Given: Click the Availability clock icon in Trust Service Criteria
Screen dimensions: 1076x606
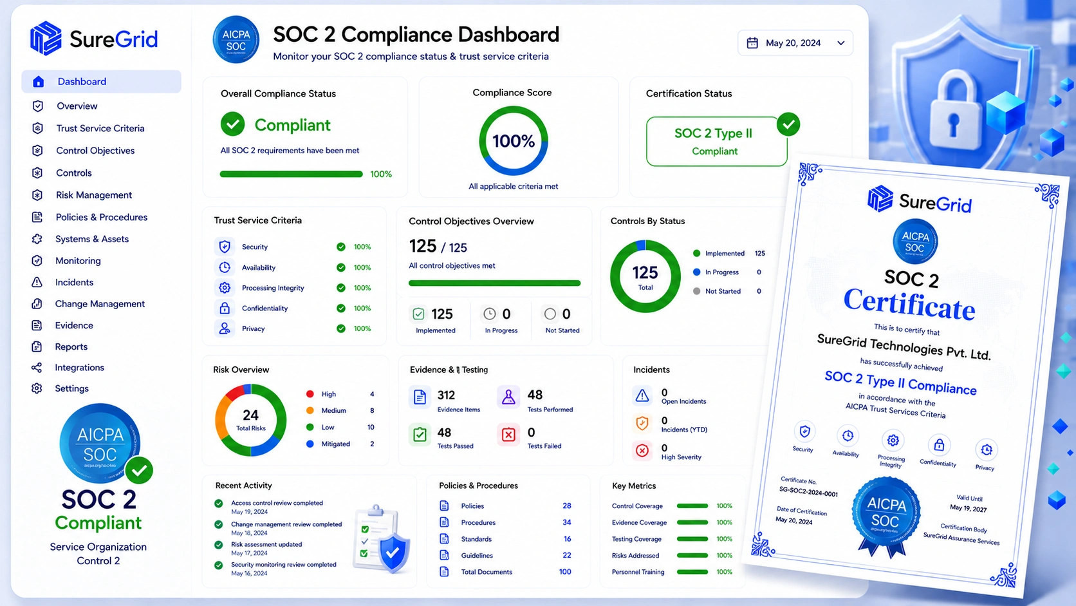Looking at the screenshot, I should pos(225,267).
